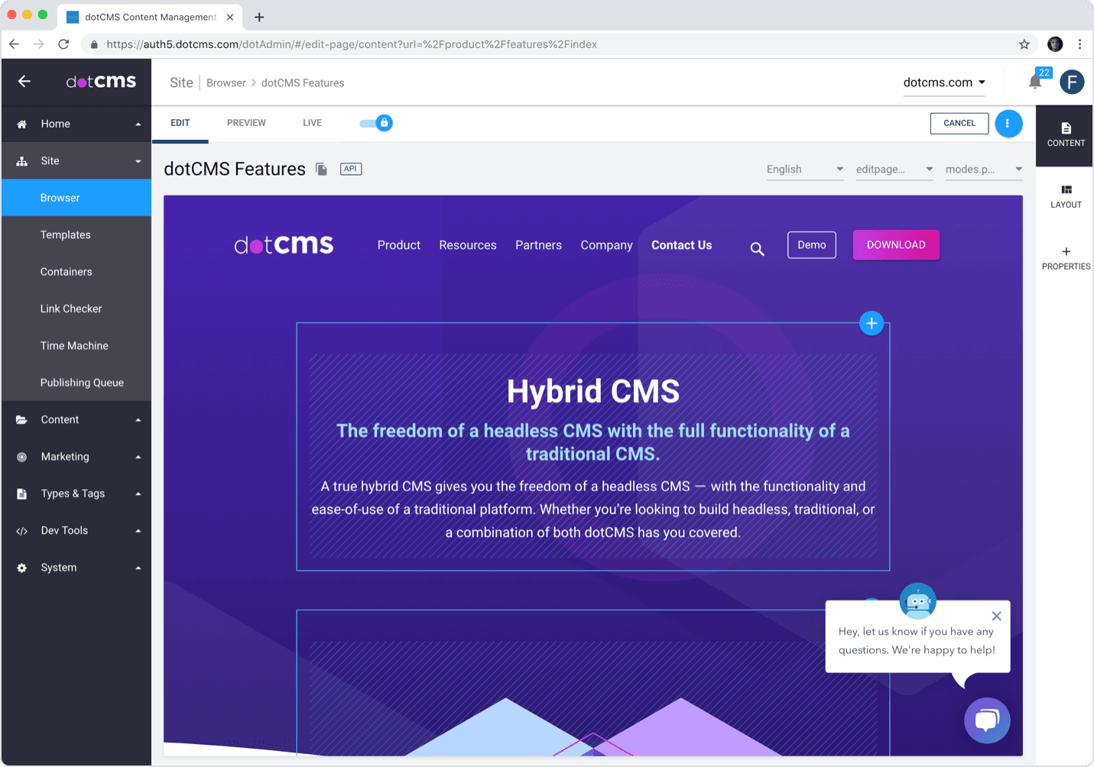
Task: Switch to the EDIT tab
Action: [180, 123]
